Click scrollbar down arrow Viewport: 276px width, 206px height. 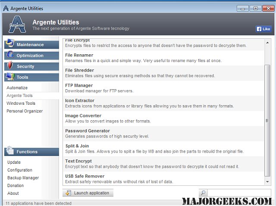pyautogui.click(x=267, y=181)
